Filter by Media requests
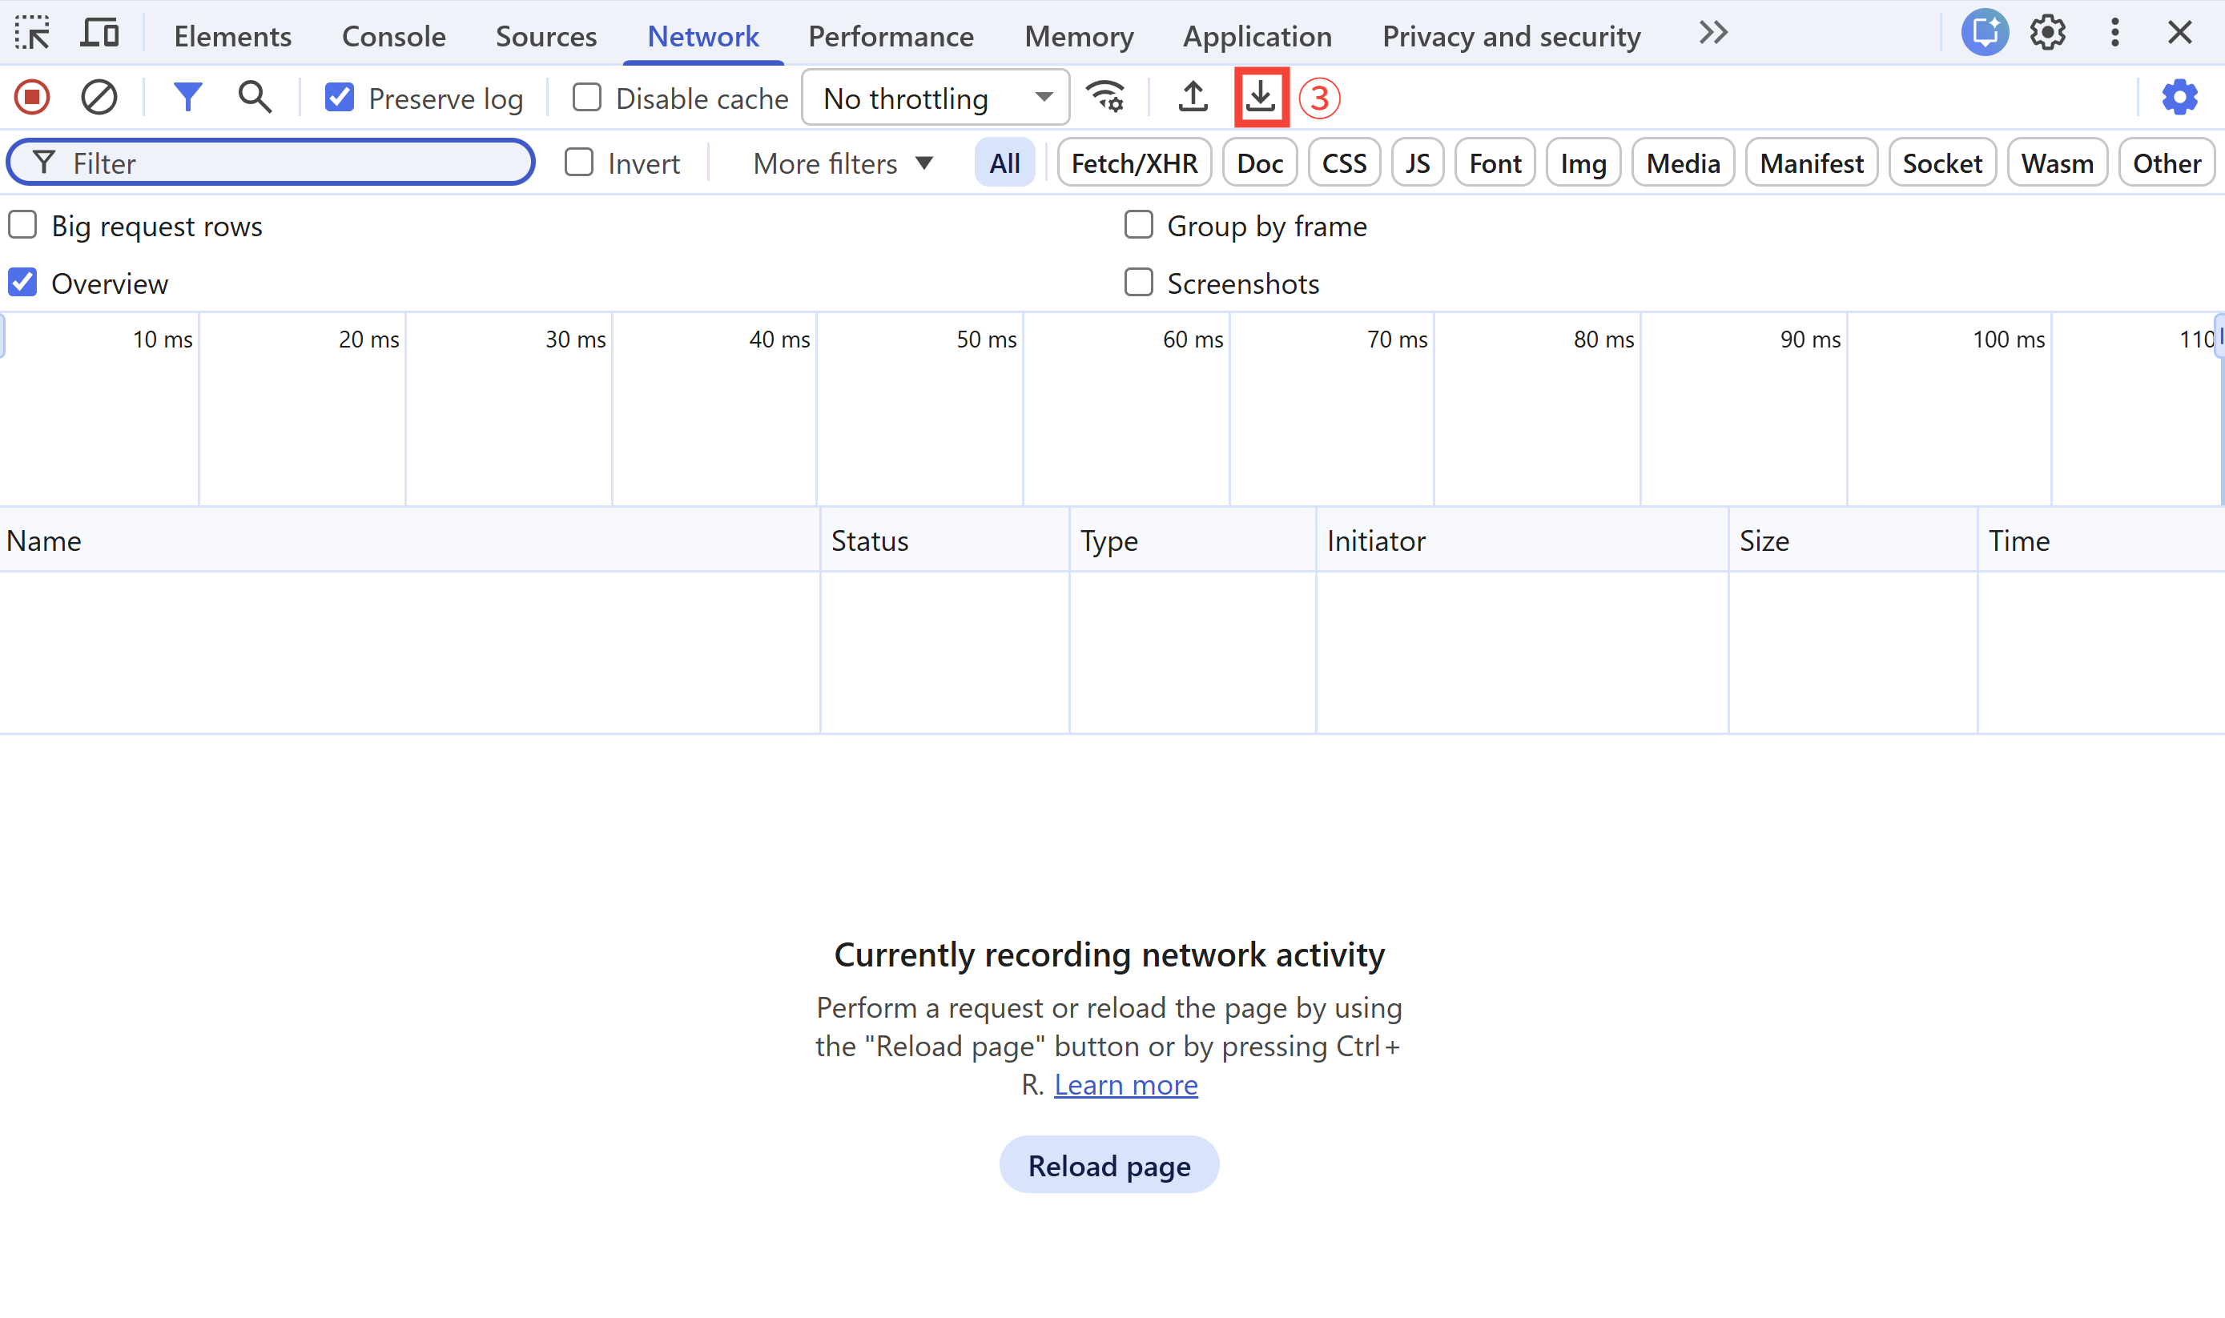Screen dimensions: 2225x1318 pyautogui.click(x=1684, y=163)
